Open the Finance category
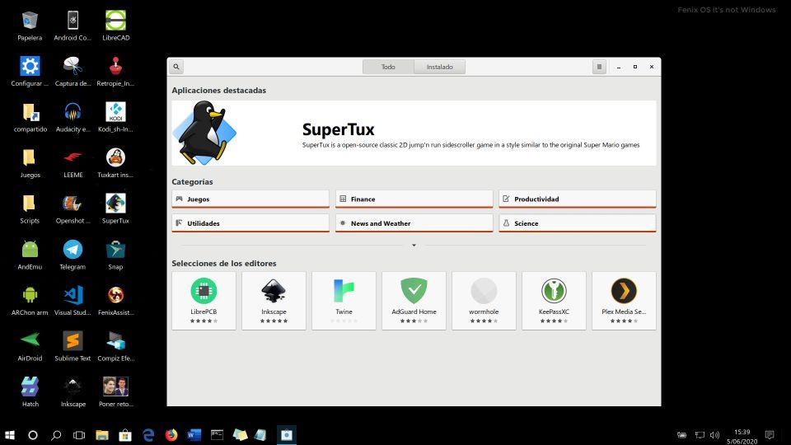791x445 pixels. tap(414, 199)
